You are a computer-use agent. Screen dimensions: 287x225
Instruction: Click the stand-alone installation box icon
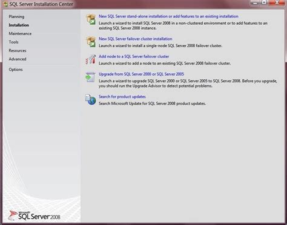tap(91, 19)
